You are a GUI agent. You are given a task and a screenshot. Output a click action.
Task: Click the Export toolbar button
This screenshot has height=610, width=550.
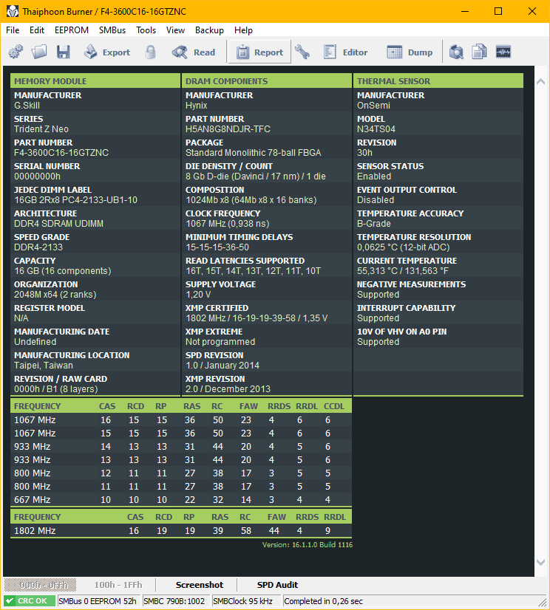106,52
